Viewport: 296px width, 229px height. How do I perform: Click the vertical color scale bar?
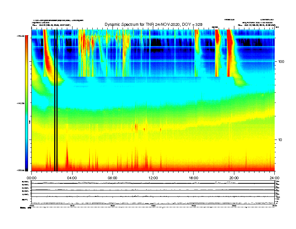27,103
